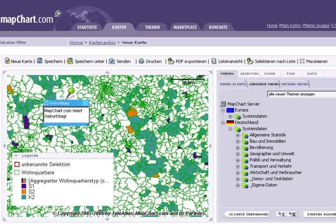The width and height of the screenshot is (336, 224).
Task: Expand the Allgemeine Statistik node
Action: (x=238, y=135)
